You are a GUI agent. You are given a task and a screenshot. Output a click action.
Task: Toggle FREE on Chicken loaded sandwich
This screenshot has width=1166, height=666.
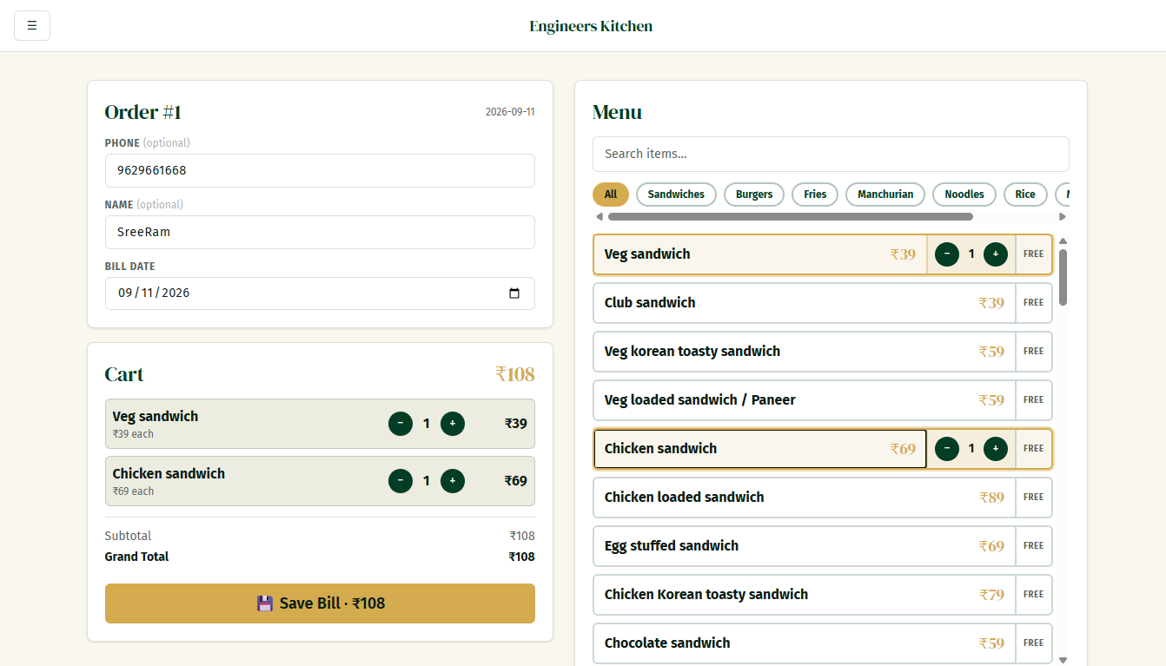point(1033,498)
